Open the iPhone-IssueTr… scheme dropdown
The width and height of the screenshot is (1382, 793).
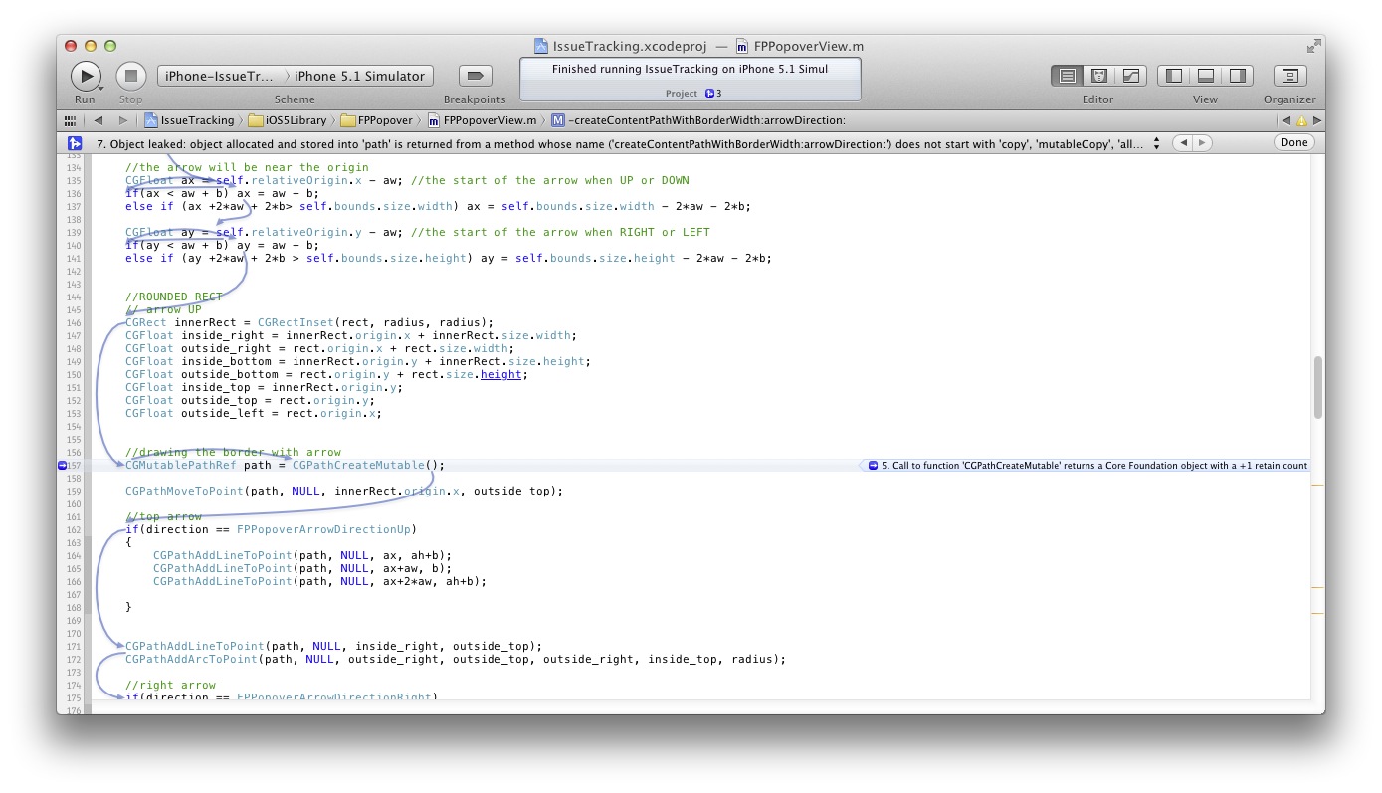221,76
